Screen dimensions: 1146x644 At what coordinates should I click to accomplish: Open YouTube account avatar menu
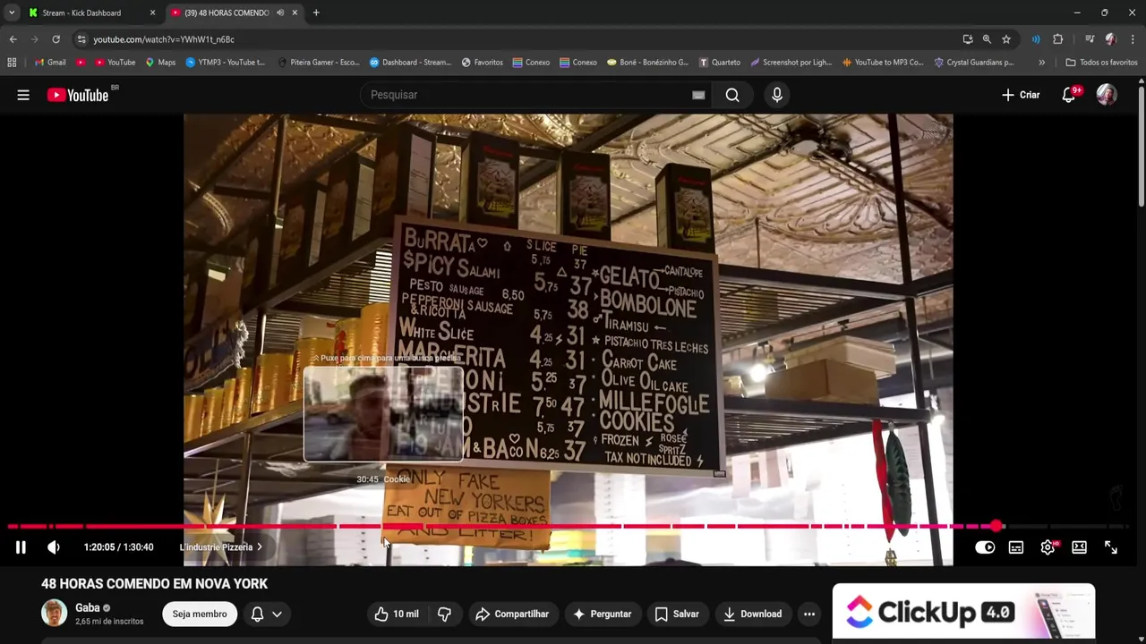(1107, 95)
